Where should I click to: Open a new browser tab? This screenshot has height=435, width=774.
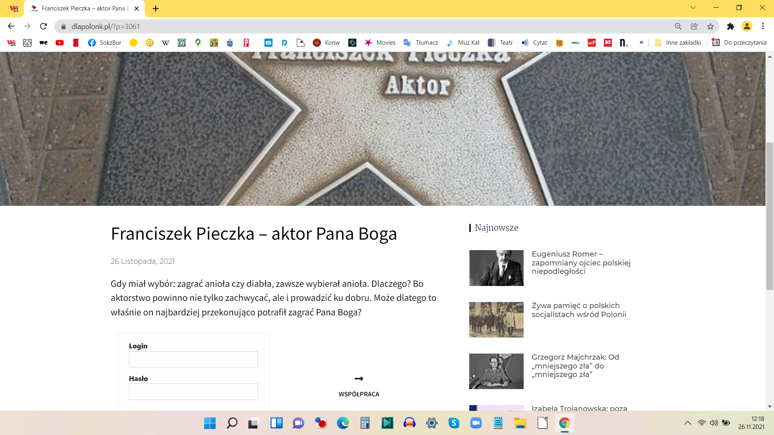156,8
